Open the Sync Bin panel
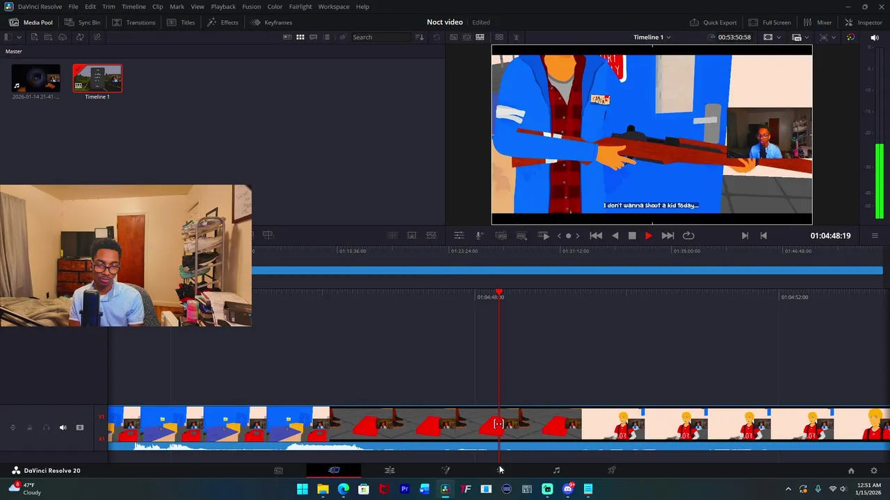Image resolution: width=890 pixels, height=500 pixels. [x=82, y=22]
